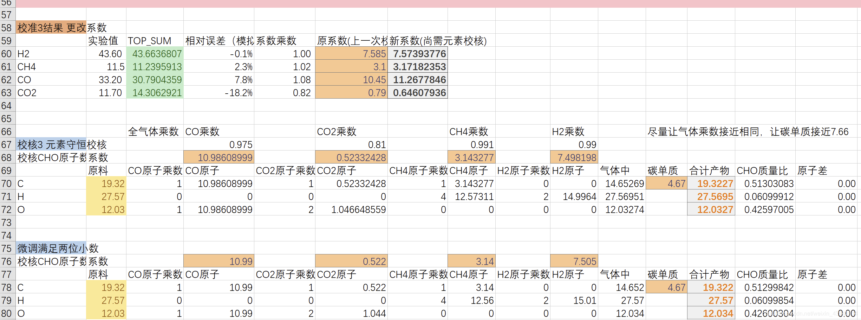This screenshot has width=861, height=320.
Task: Select value 15.01 in row 79
Action: (574, 300)
